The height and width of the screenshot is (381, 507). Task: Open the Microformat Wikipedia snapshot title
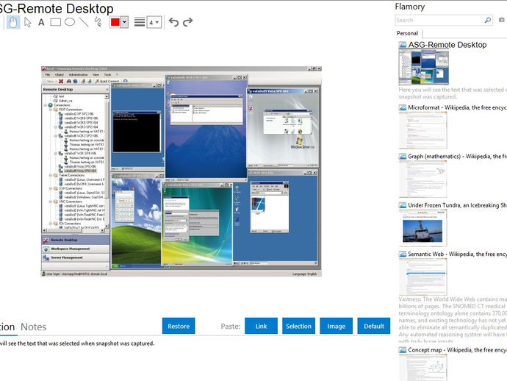(x=457, y=107)
